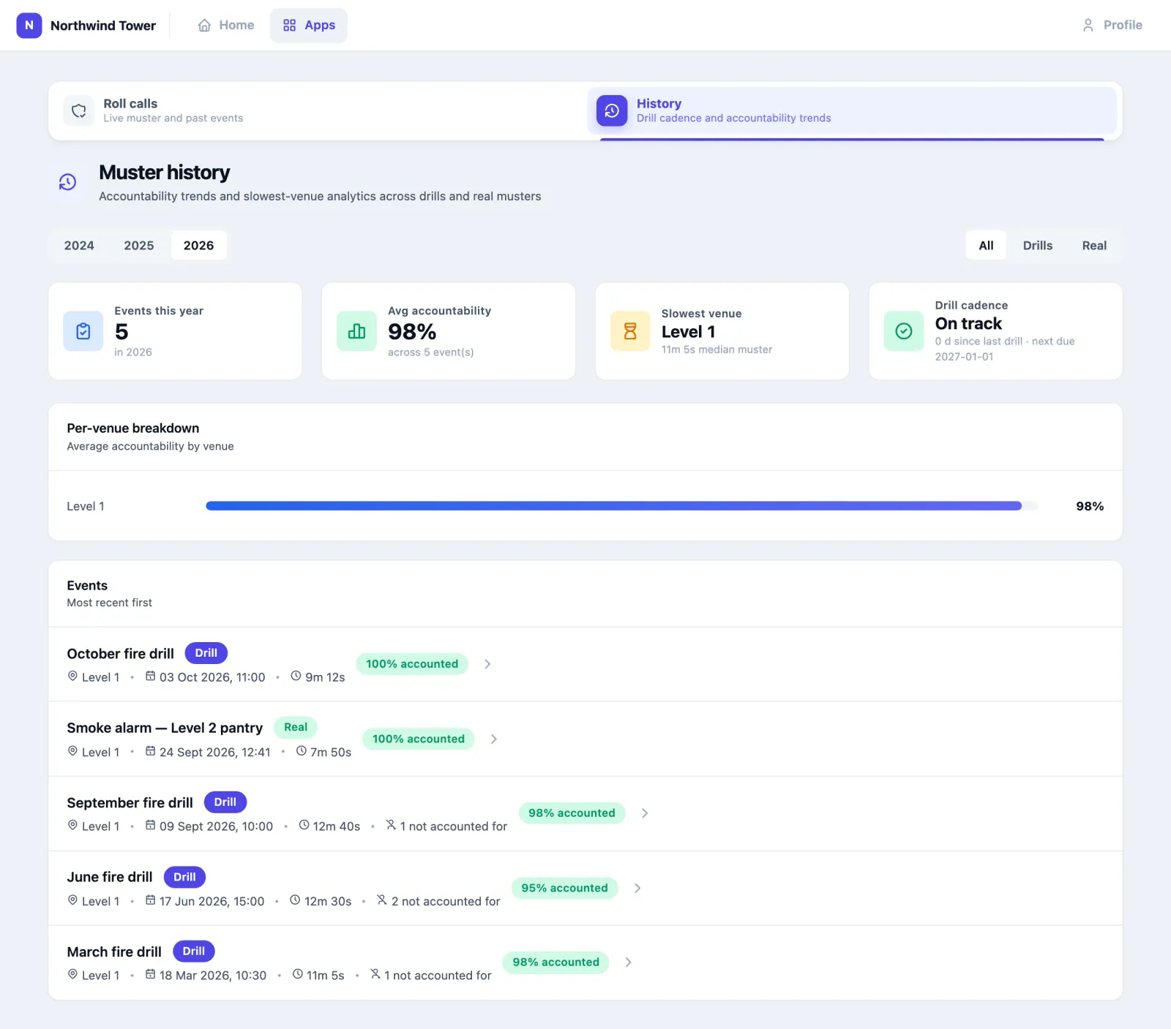Click the Avg accountability chart icon

[x=357, y=331]
